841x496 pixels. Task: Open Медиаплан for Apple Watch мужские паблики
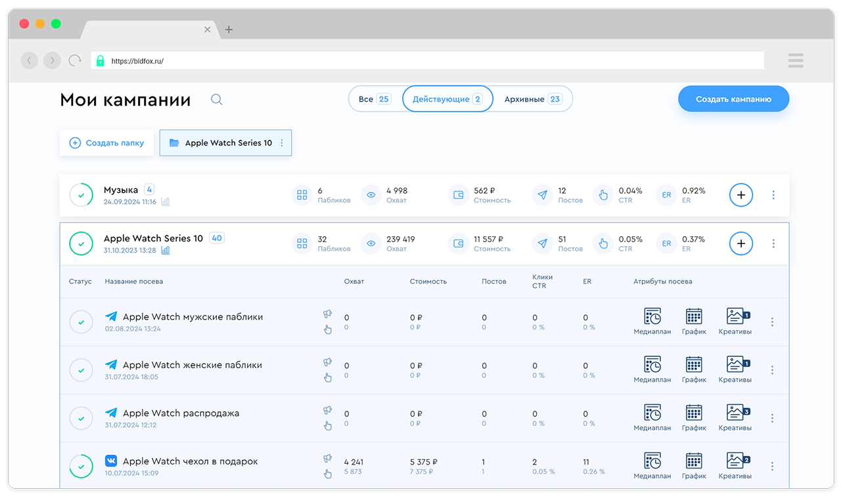(x=652, y=321)
